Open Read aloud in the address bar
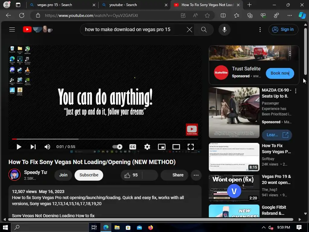 pos(195,15)
